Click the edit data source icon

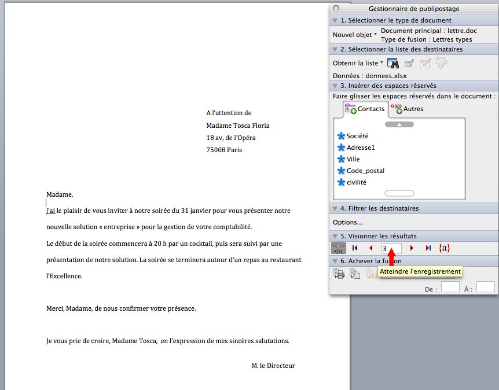coord(409,63)
